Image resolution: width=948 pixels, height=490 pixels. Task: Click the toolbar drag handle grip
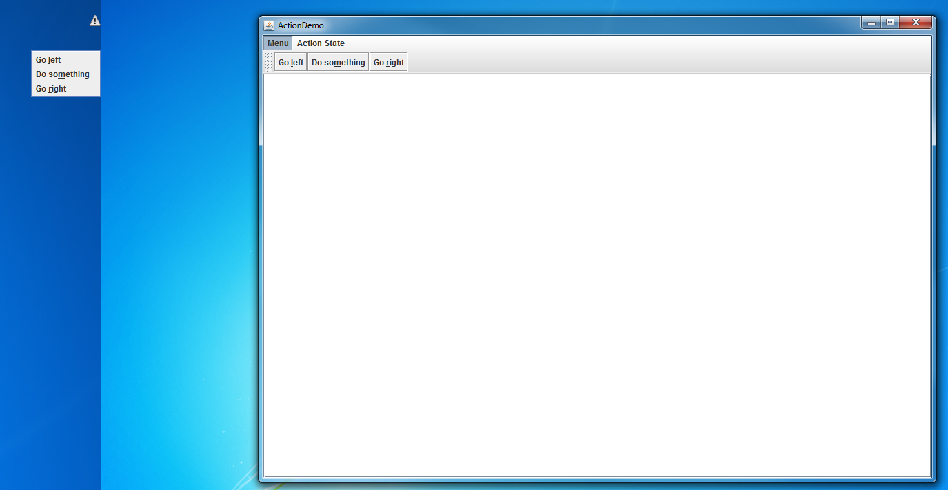click(x=269, y=62)
